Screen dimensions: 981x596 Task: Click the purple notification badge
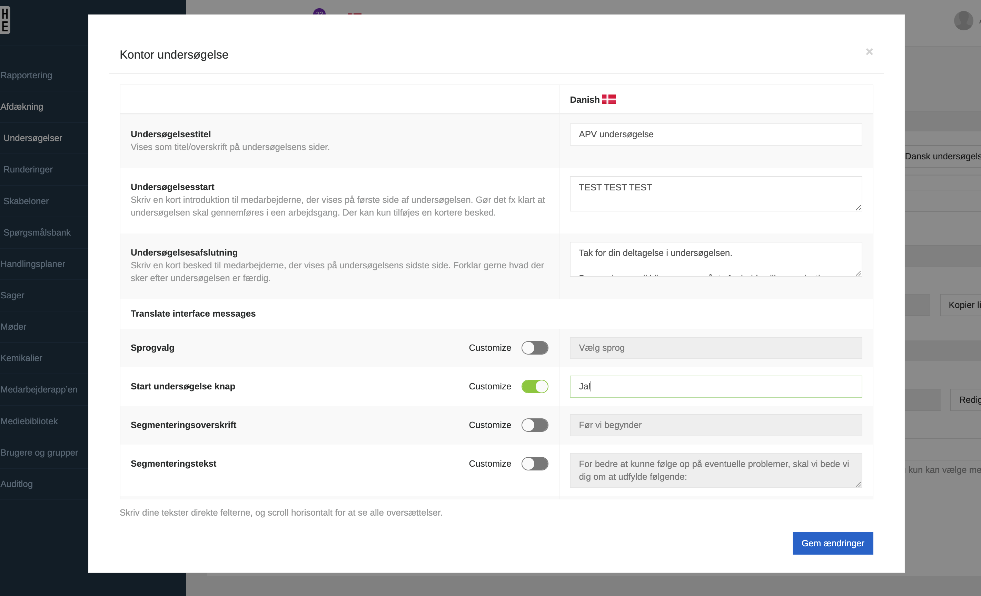(x=319, y=12)
